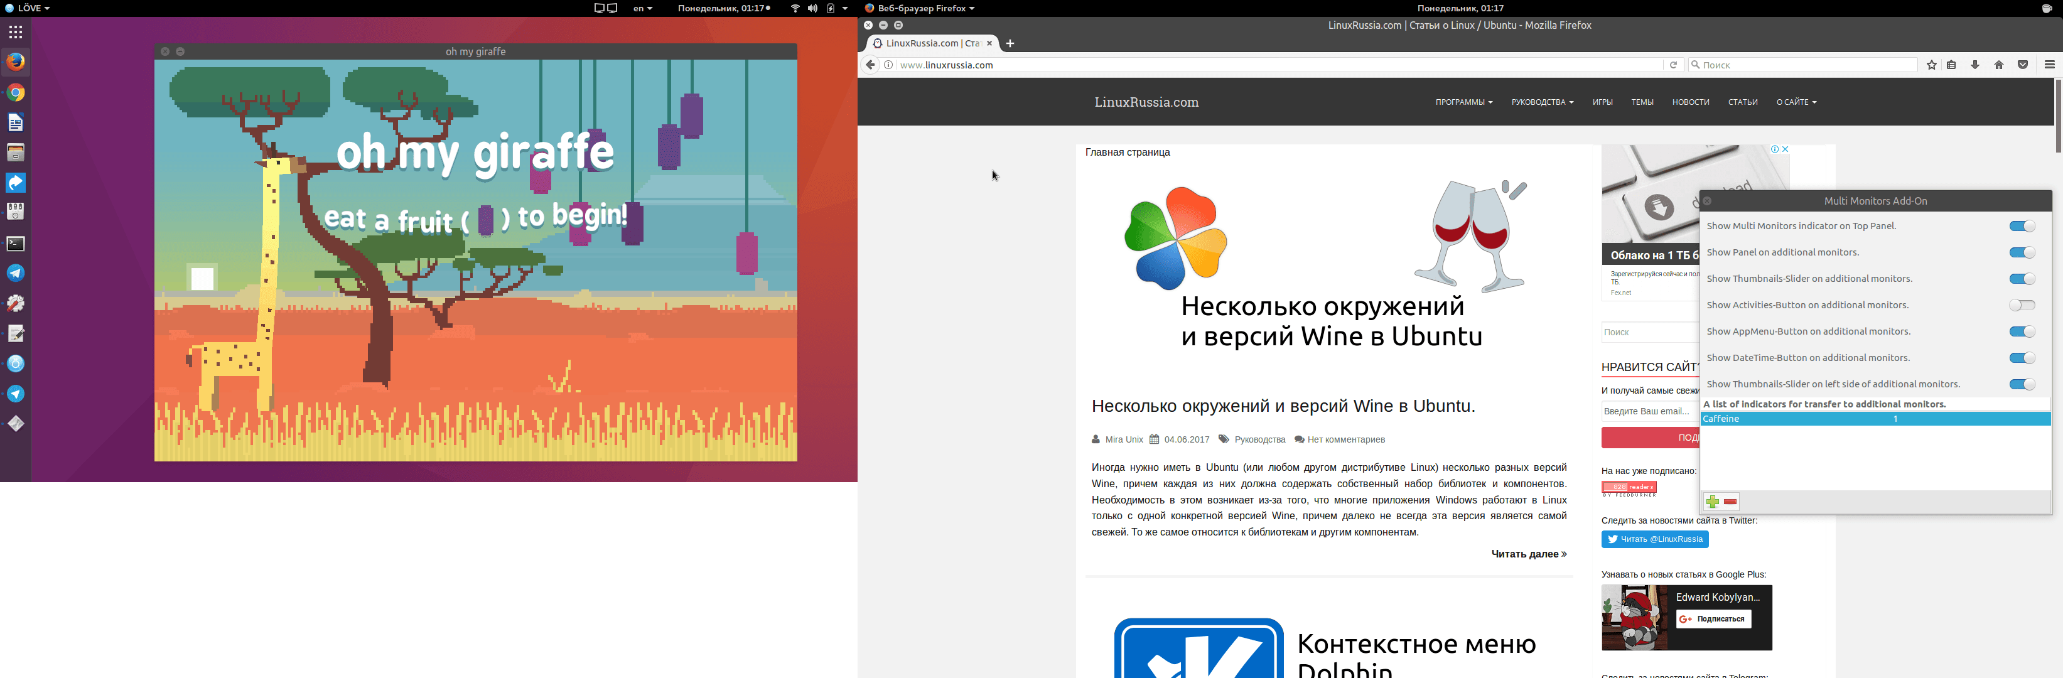The height and width of the screenshot is (678, 2063).
Task: Open the top panel date and time
Action: [x=723, y=8]
